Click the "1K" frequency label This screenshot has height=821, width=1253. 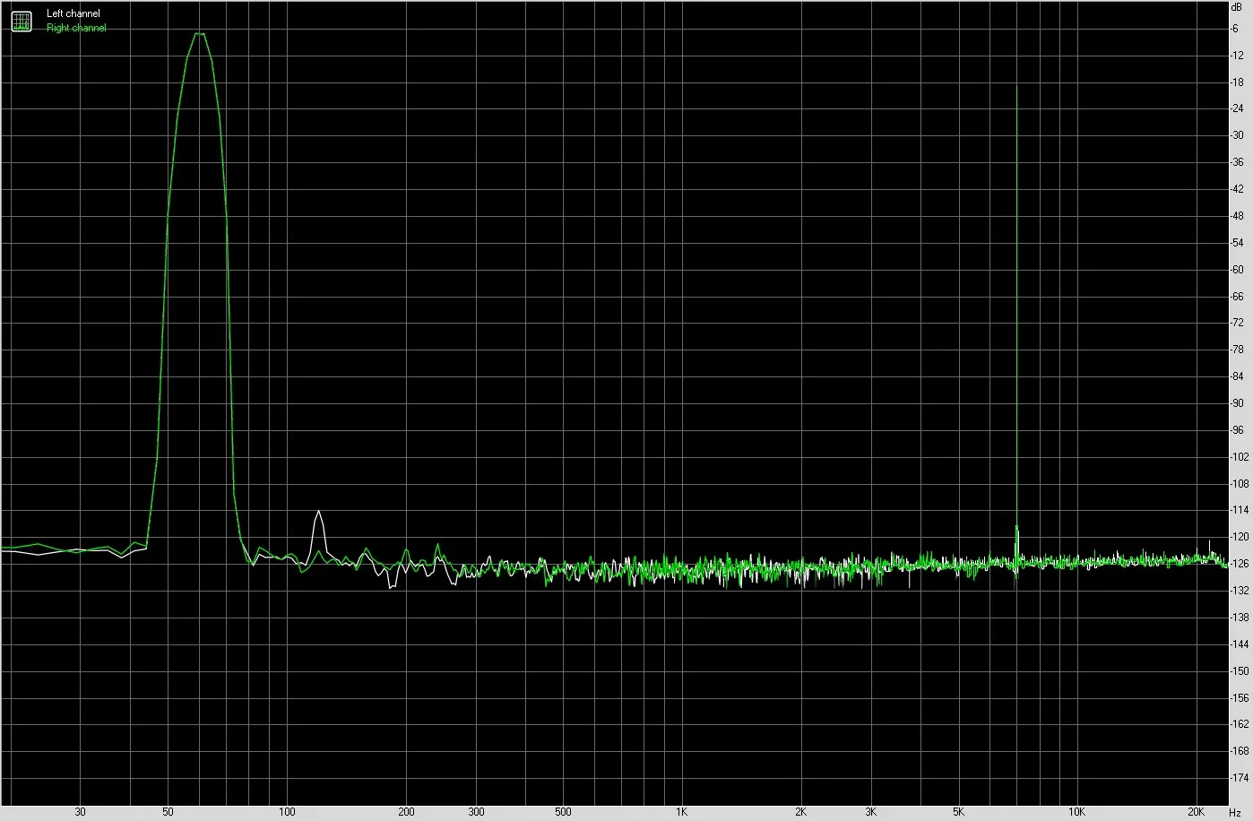click(681, 812)
